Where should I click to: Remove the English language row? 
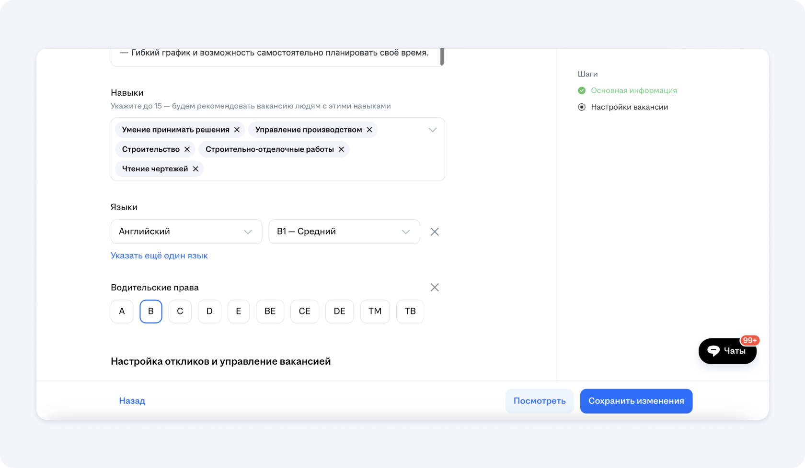pyautogui.click(x=435, y=232)
